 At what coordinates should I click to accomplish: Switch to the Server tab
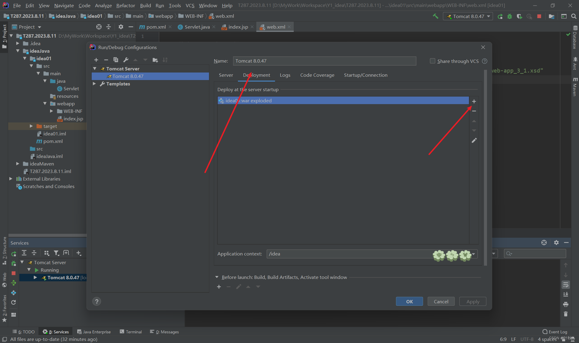226,75
